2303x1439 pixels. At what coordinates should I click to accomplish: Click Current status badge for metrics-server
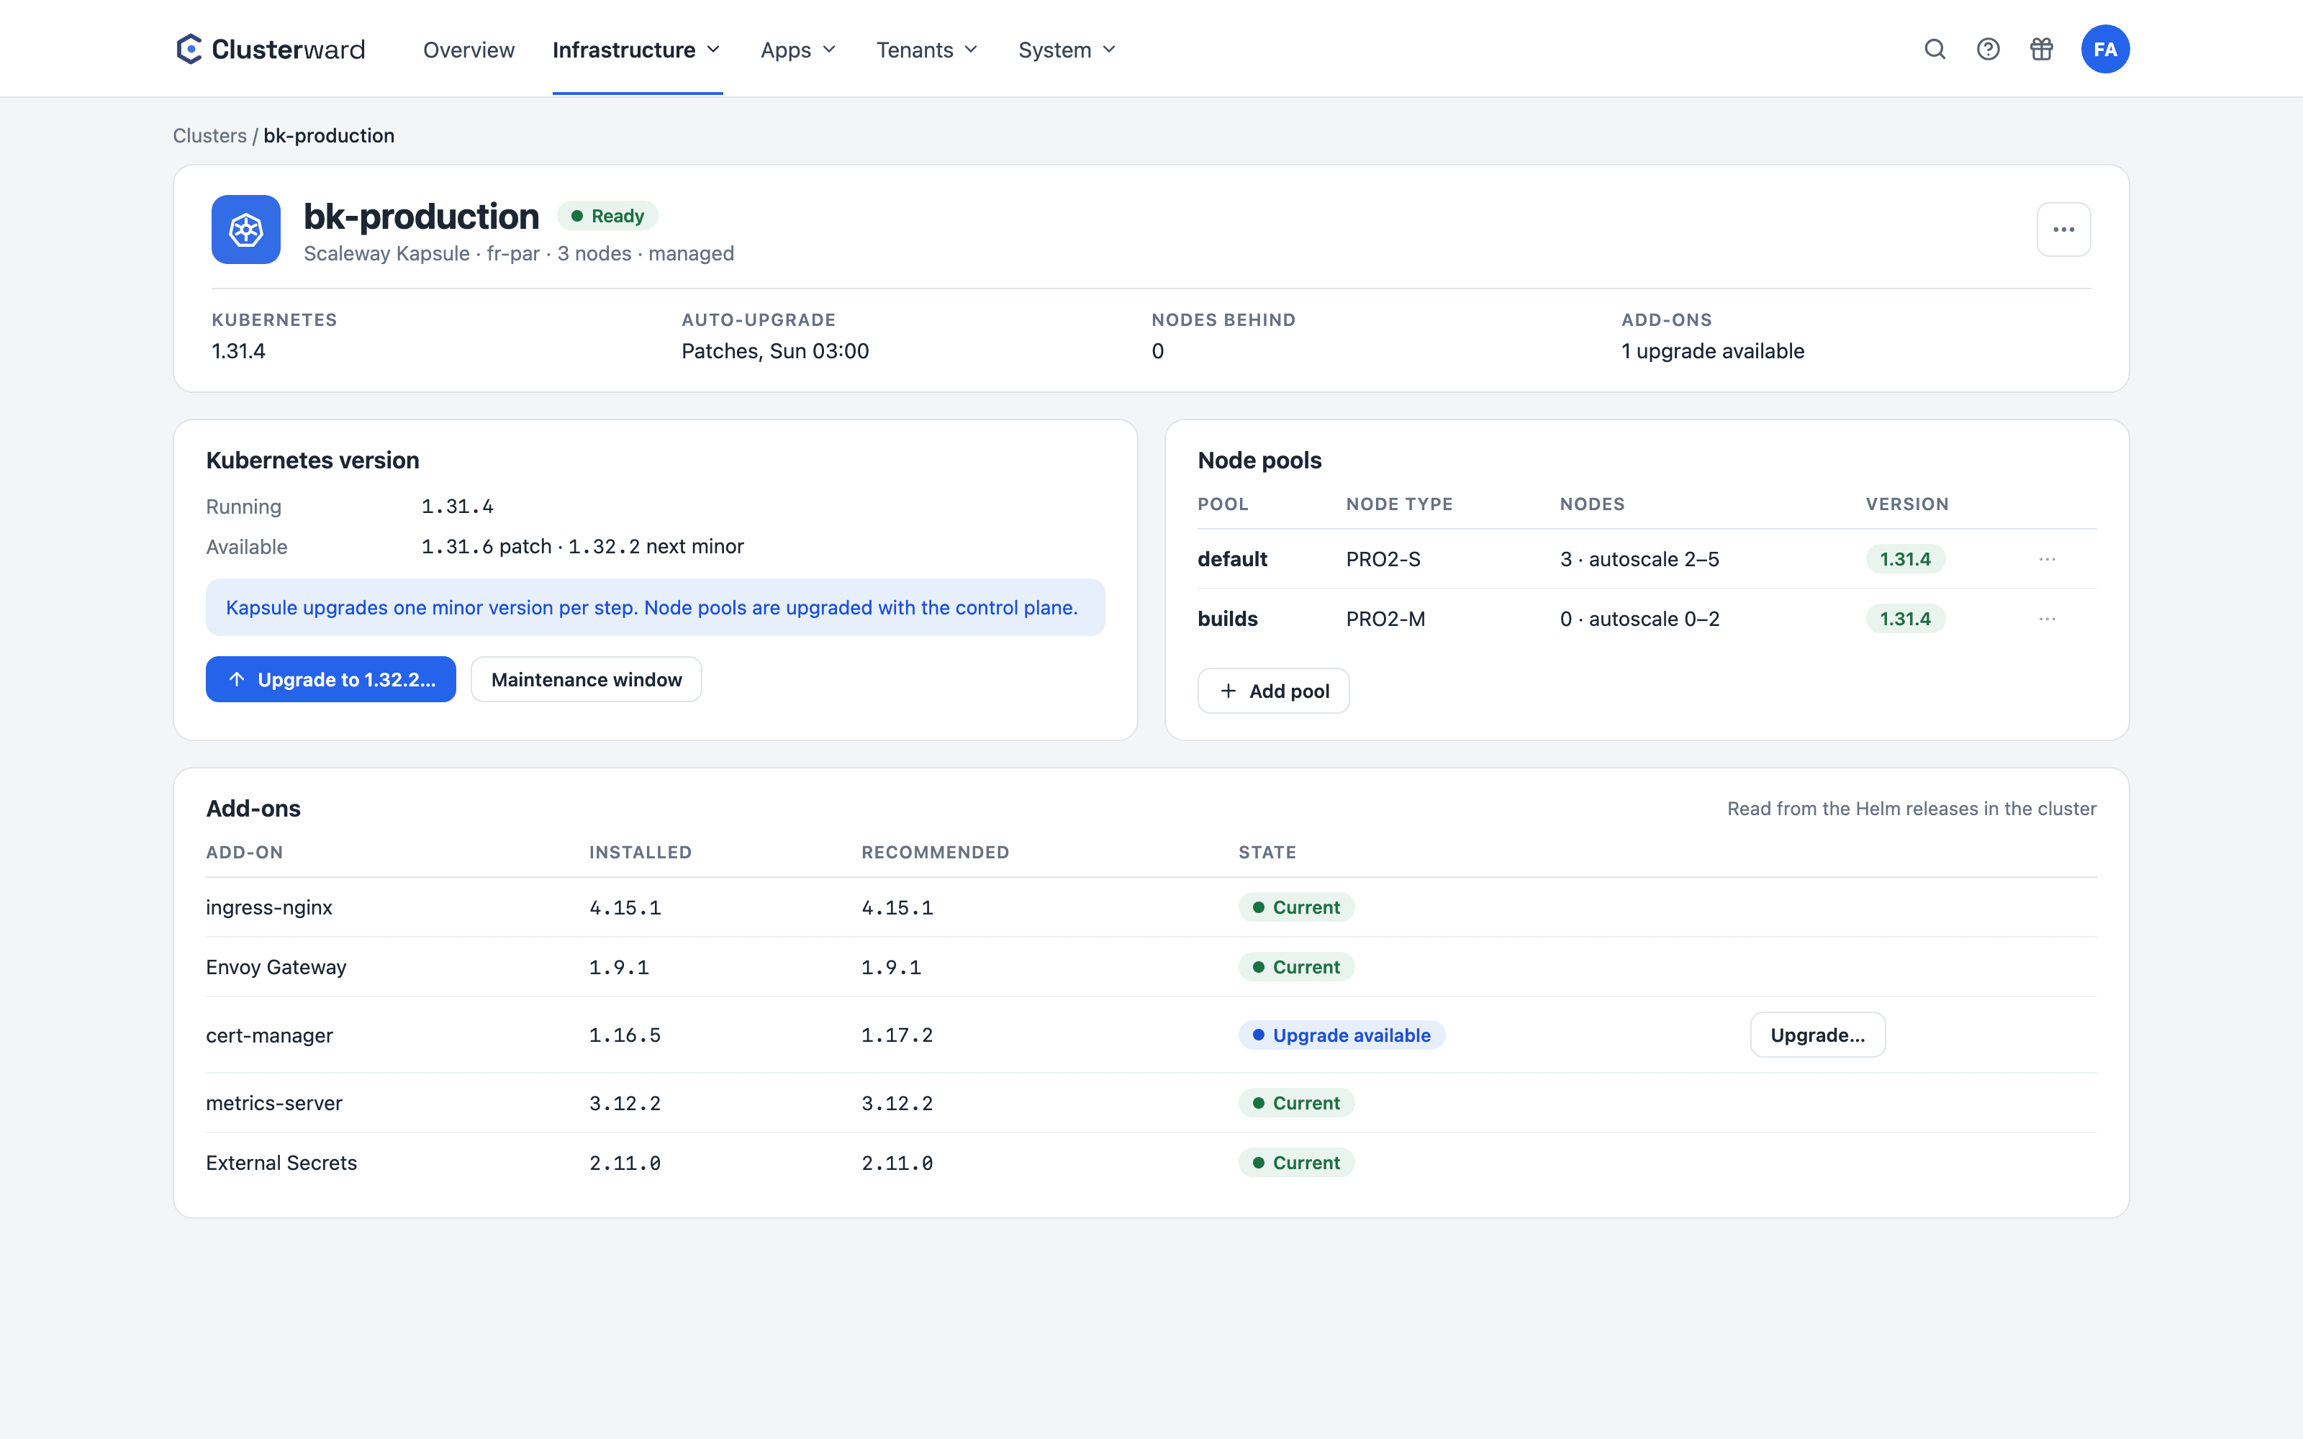1296,1104
